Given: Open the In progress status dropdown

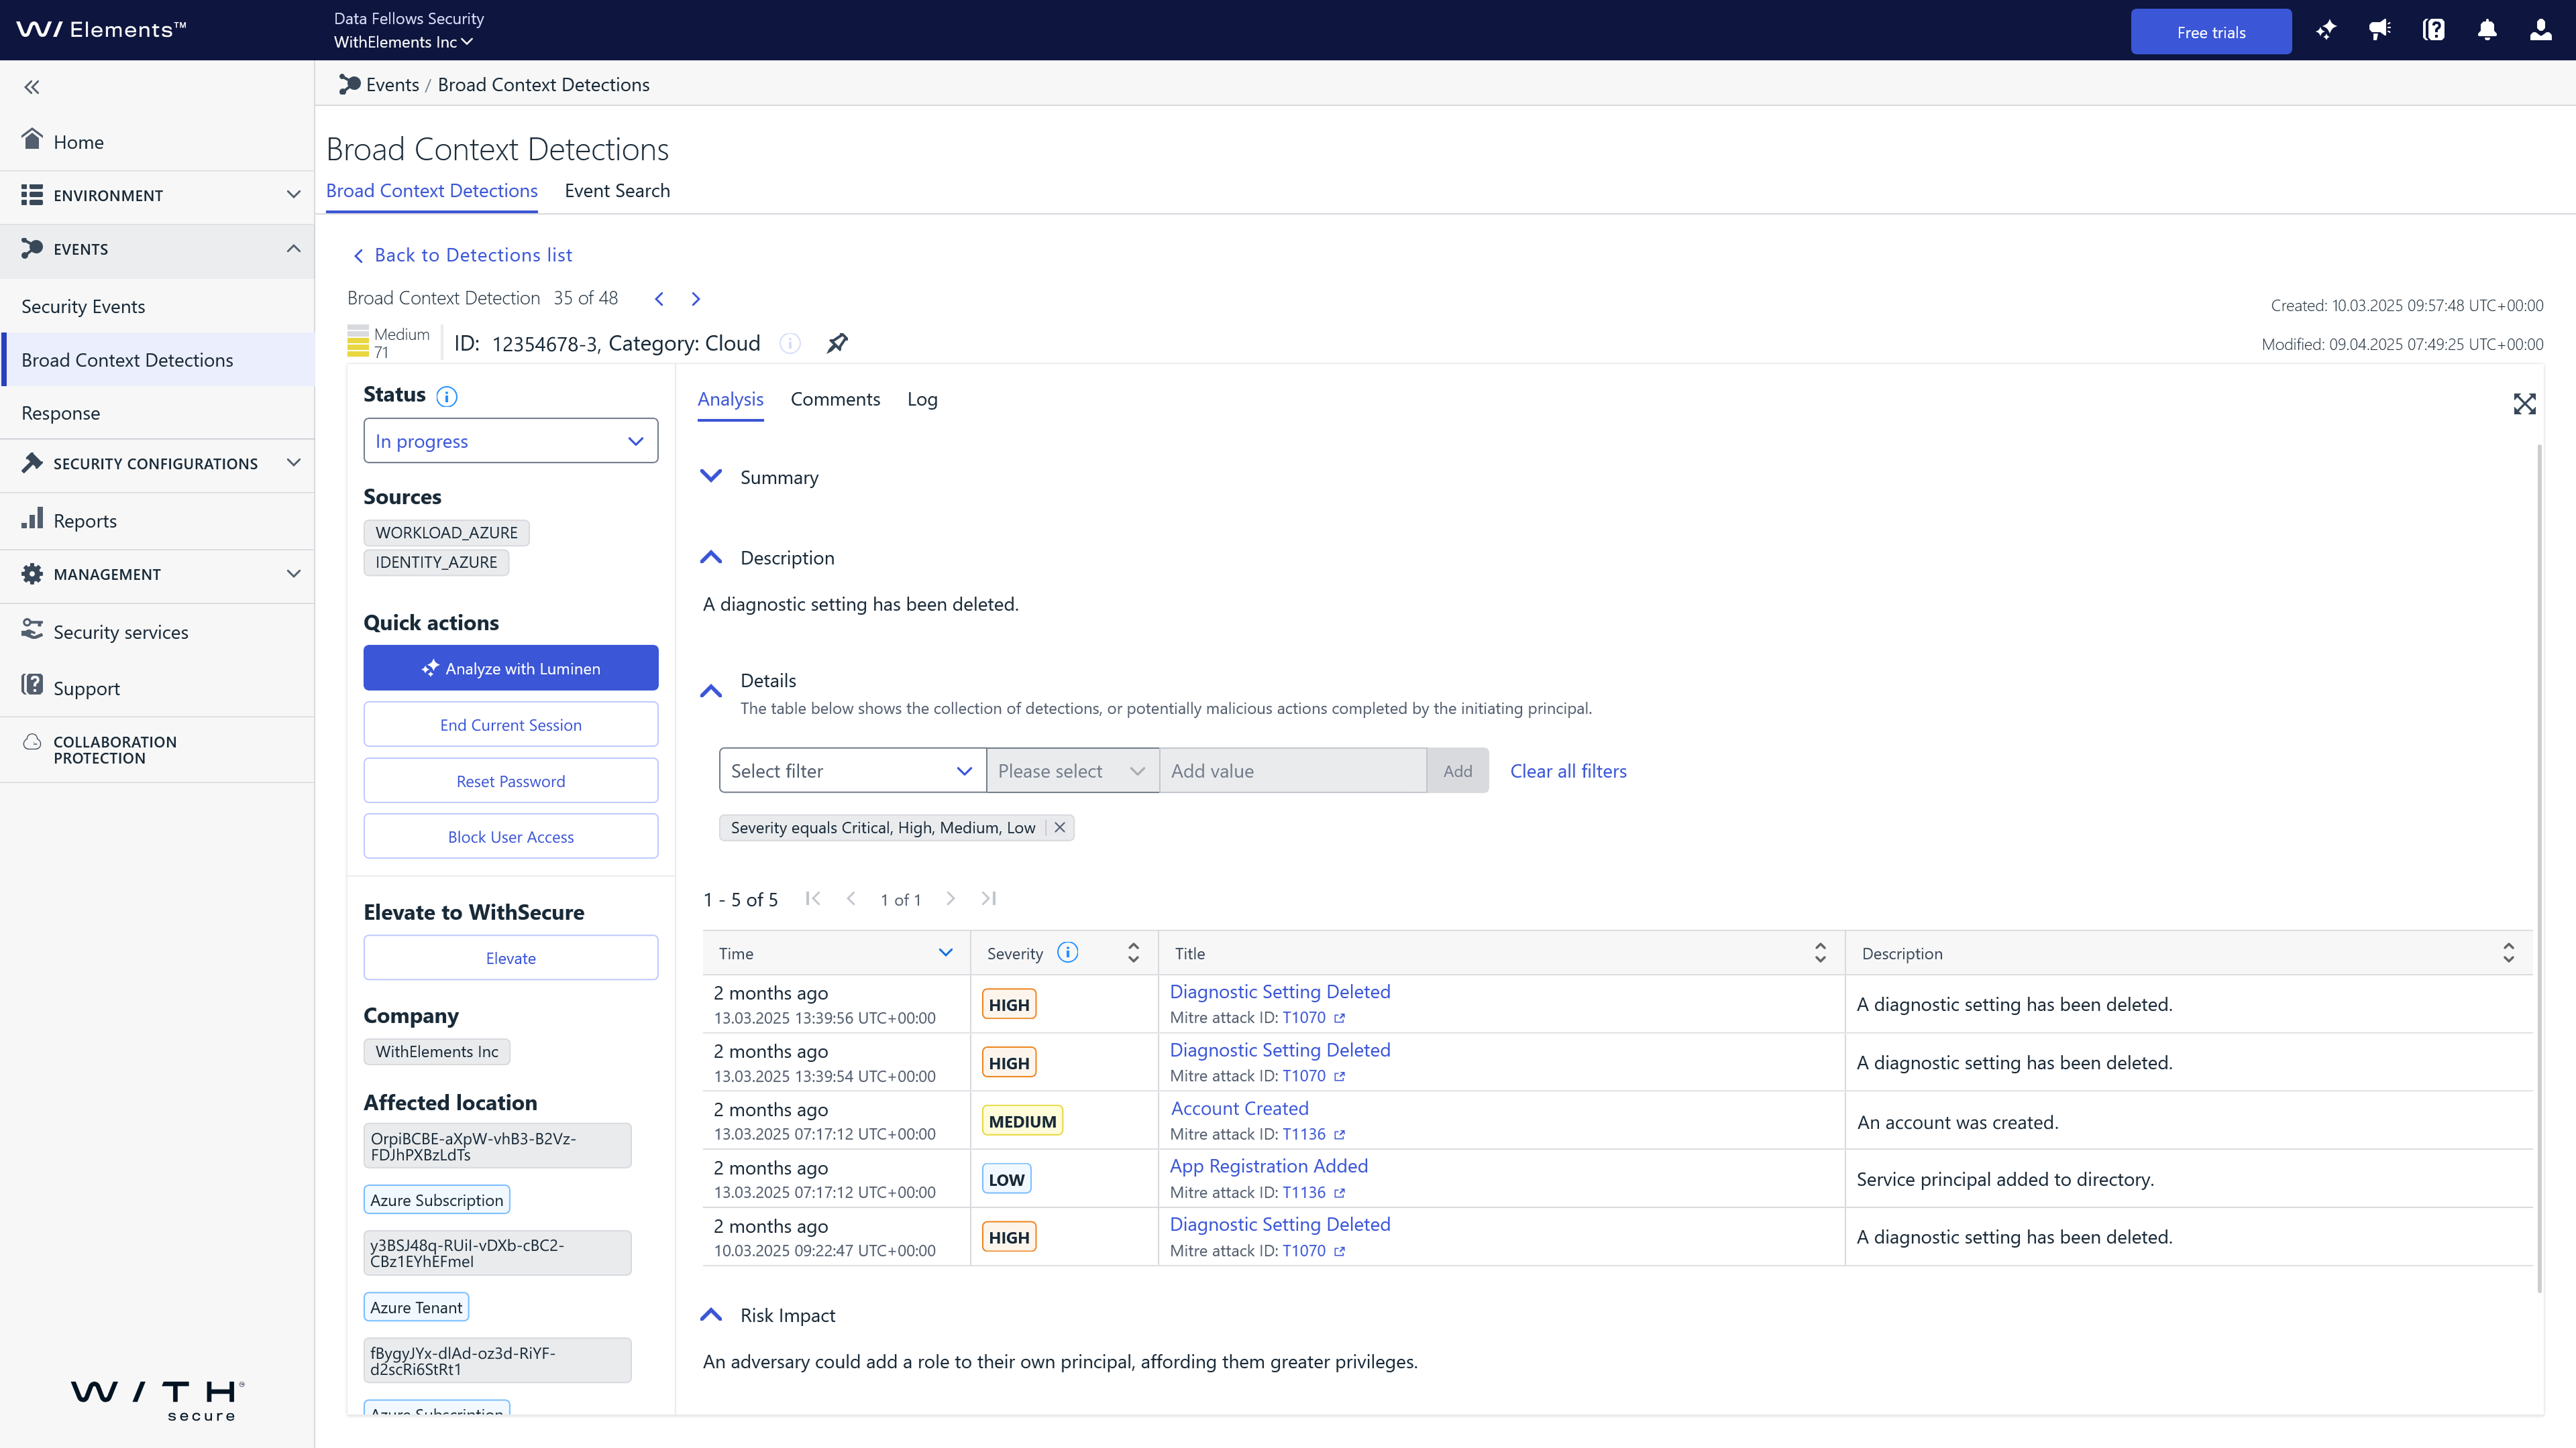Looking at the screenshot, I should pyautogui.click(x=510, y=440).
